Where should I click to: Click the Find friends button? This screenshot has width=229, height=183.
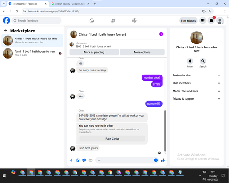coord(188,21)
